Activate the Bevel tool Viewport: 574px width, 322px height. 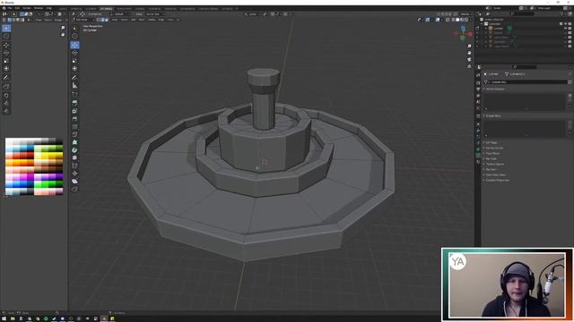74,119
